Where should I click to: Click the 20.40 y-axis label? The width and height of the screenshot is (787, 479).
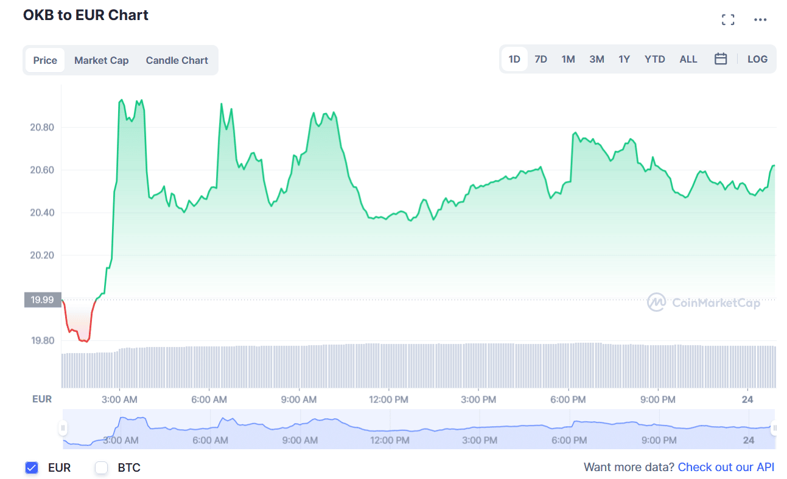[x=42, y=213]
